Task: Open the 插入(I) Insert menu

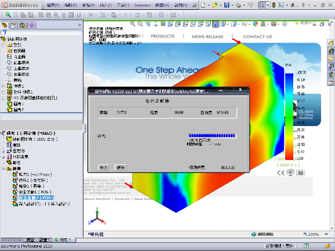Action: (106, 5)
